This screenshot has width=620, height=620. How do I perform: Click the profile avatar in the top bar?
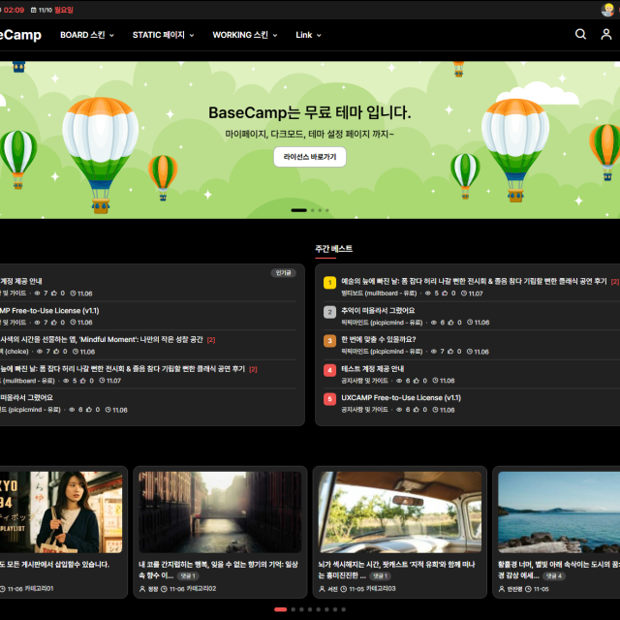[x=607, y=10]
